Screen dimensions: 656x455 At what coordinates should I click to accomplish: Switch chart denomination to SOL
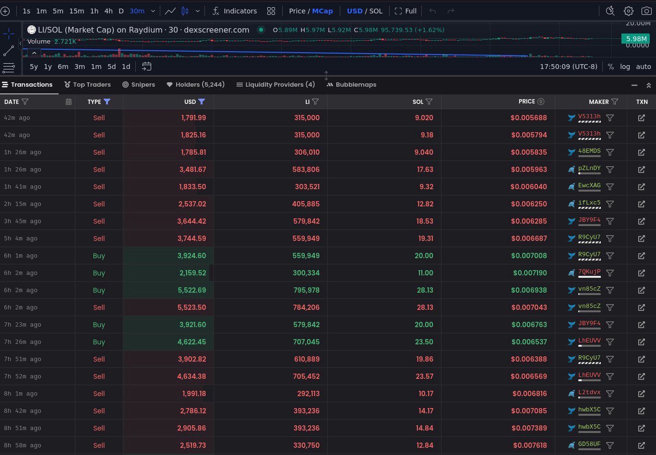376,11
